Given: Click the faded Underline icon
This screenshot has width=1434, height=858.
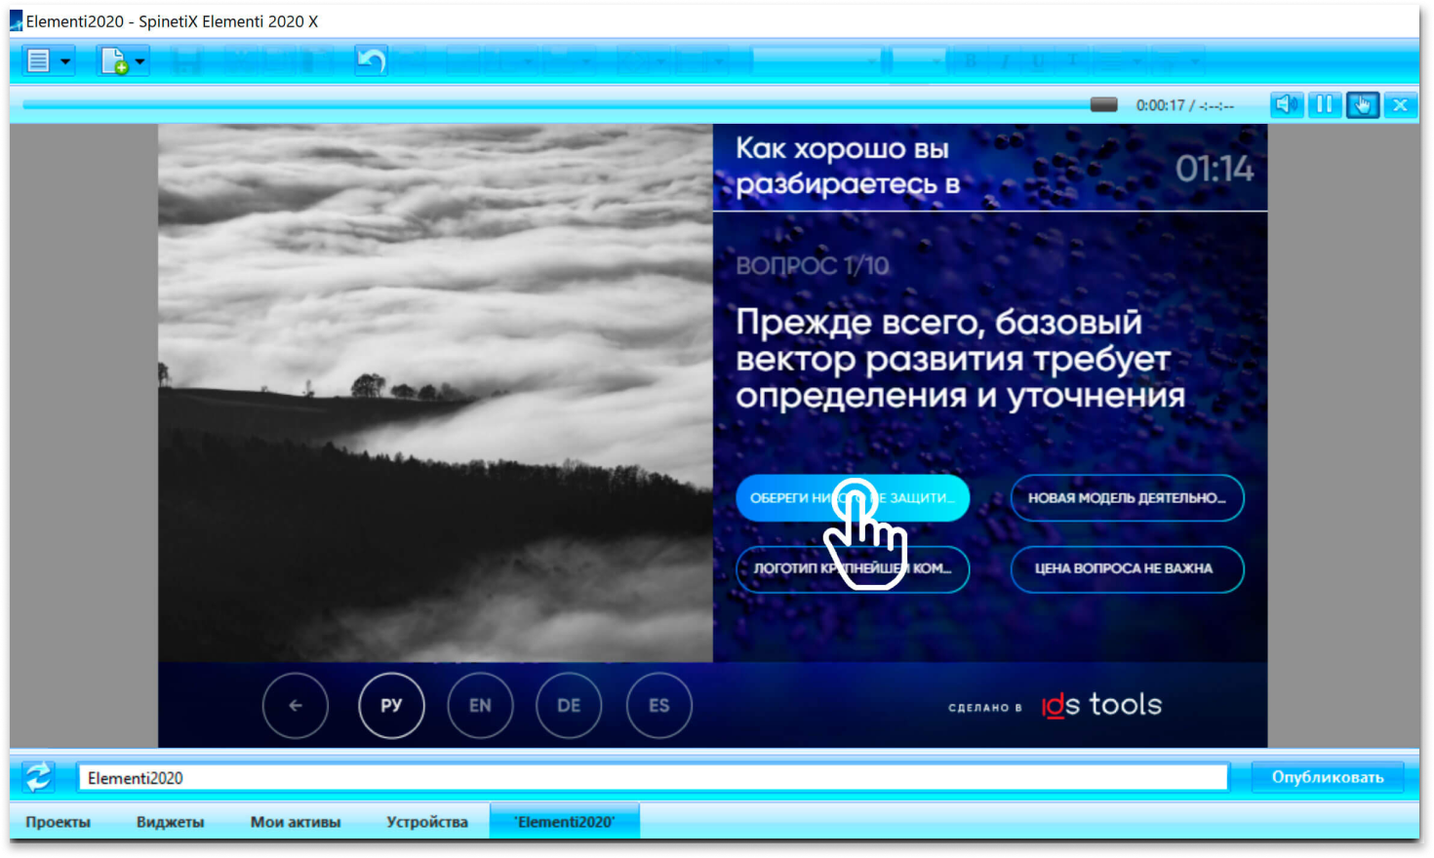Looking at the screenshot, I should coord(1038,61).
